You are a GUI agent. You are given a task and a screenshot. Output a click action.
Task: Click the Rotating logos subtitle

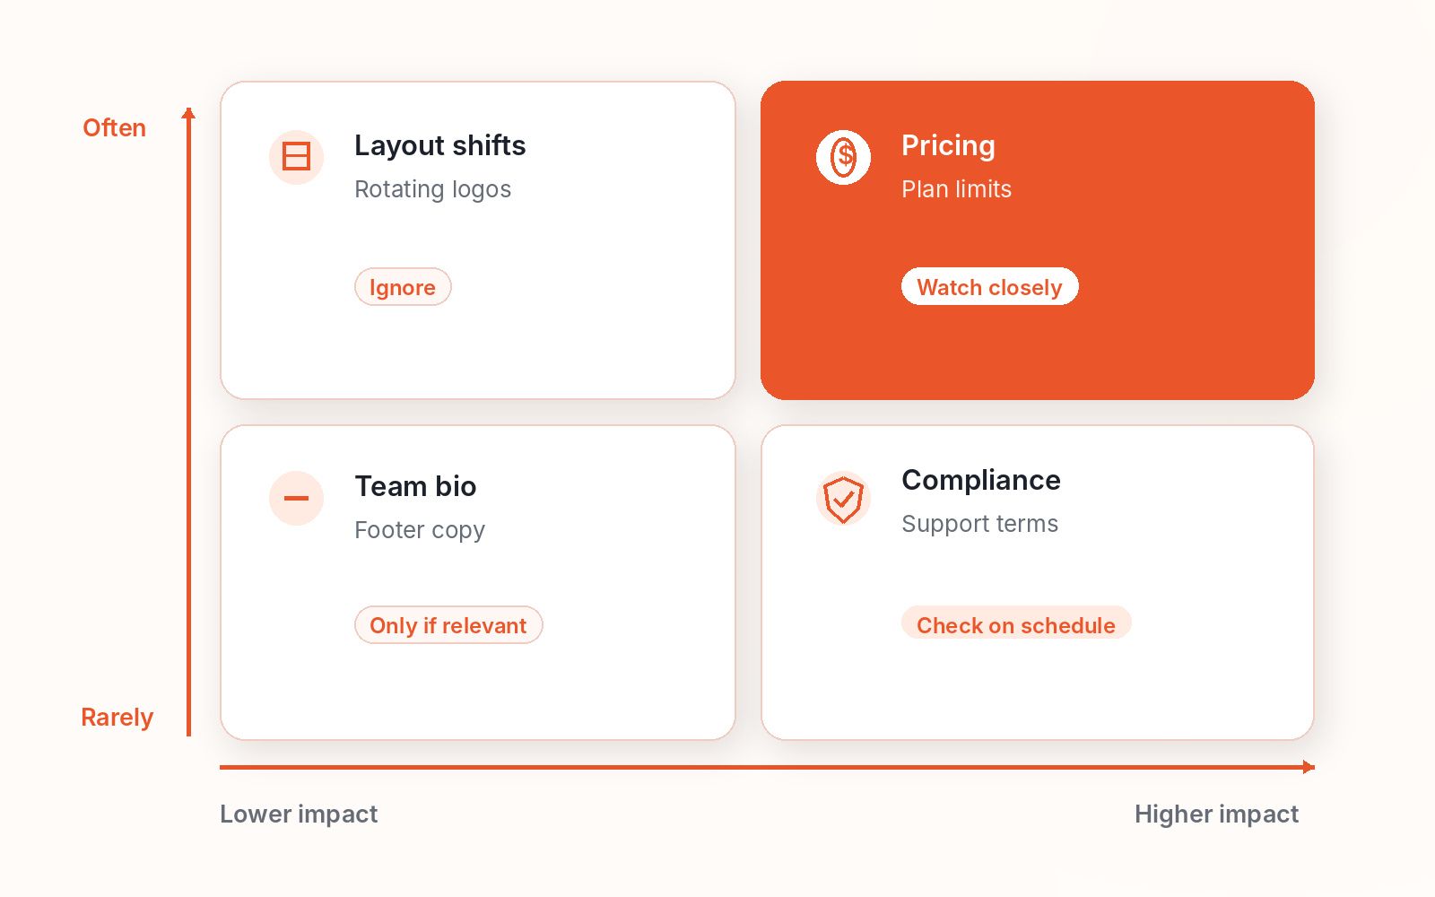click(x=433, y=189)
